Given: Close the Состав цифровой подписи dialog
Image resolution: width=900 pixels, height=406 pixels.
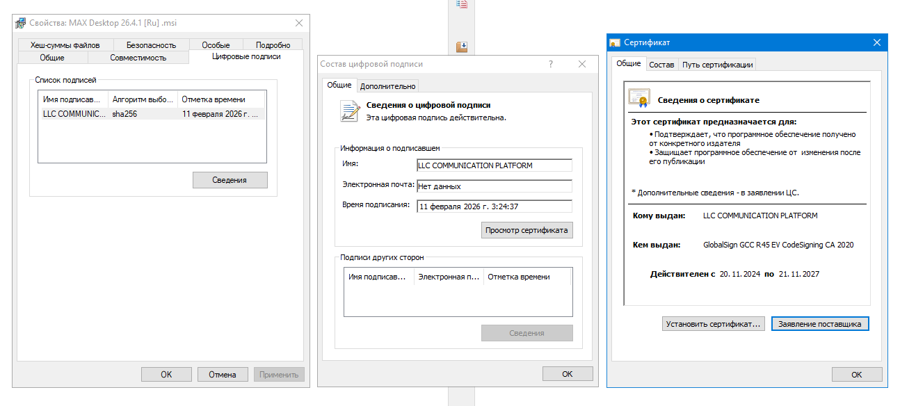Looking at the screenshot, I should click(582, 64).
